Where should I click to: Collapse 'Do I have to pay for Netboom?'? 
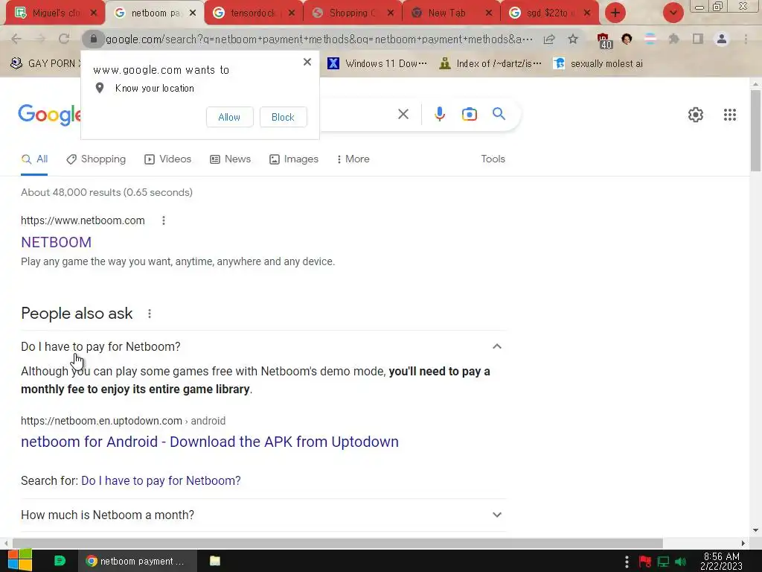pos(263,347)
